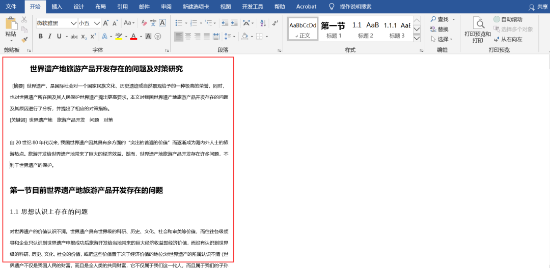
Task: Select the 标题 1 style thumbnail
Action: pos(334,29)
